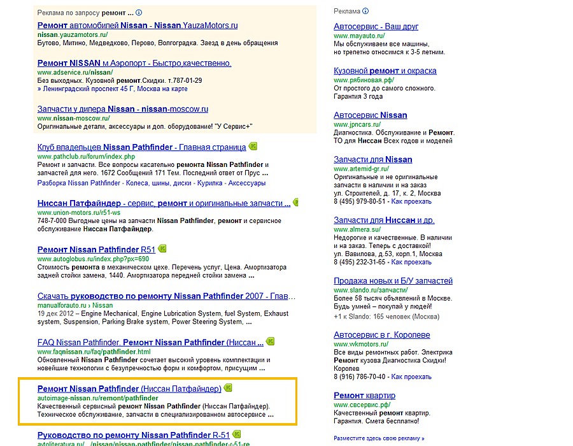
Task: Open result 'Ремонт Nissan Pathfinder R51'
Action: (x=96, y=250)
